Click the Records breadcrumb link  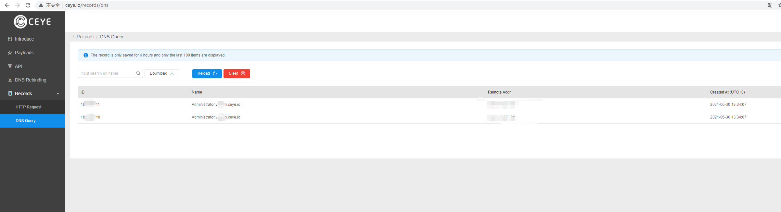(85, 37)
